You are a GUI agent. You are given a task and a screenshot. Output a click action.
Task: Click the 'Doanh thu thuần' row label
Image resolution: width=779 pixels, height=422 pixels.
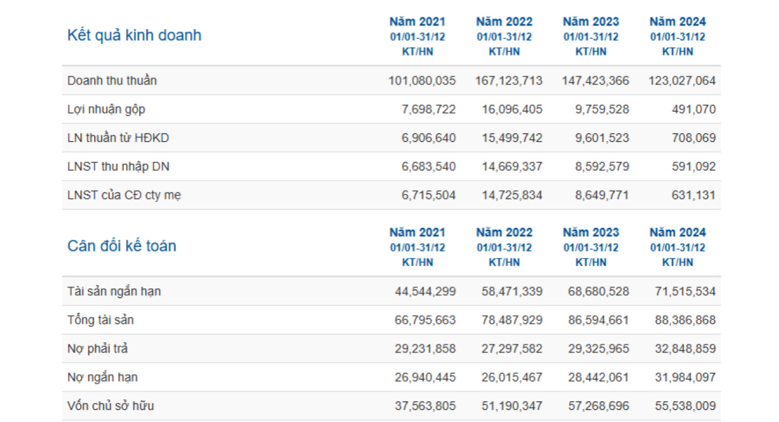point(112,80)
